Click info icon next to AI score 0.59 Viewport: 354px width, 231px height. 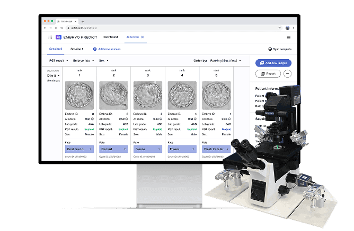127,119
